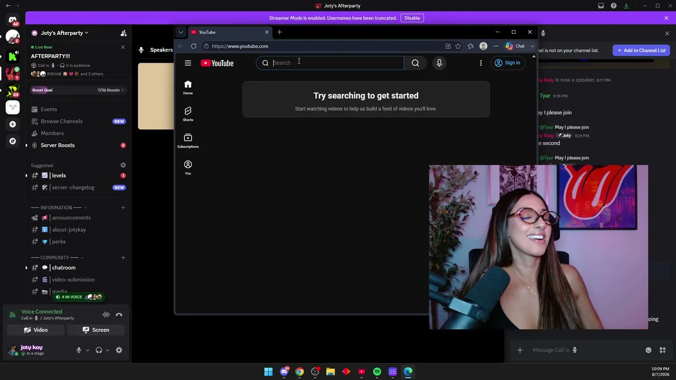676x380 pixels.
Task: Open the video-submission channel
Action: tap(78, 280)
